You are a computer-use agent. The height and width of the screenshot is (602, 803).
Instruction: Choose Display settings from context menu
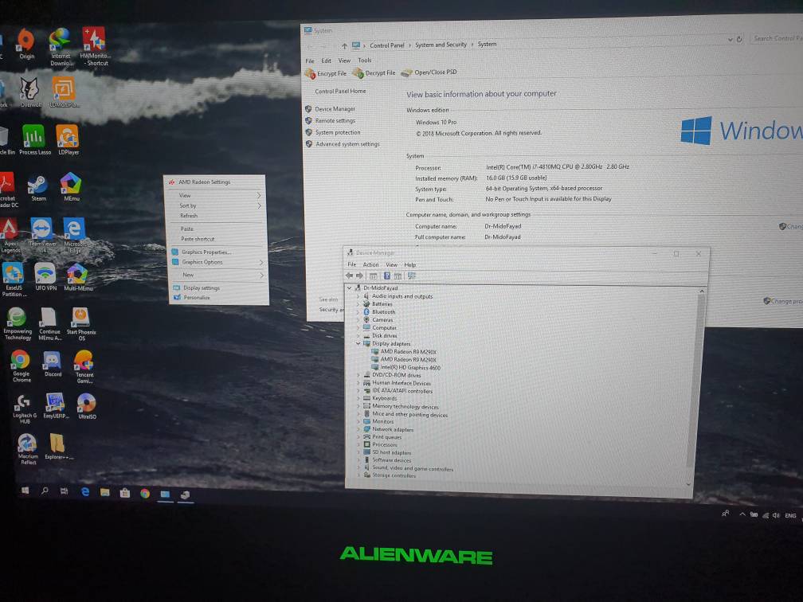coord(219,287)
